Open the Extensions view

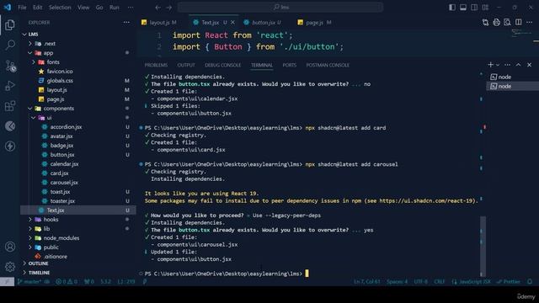10,106
